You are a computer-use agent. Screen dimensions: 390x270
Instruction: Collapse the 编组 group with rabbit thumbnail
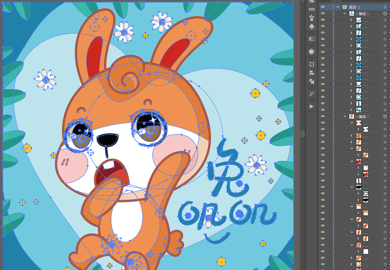point(345,116)
